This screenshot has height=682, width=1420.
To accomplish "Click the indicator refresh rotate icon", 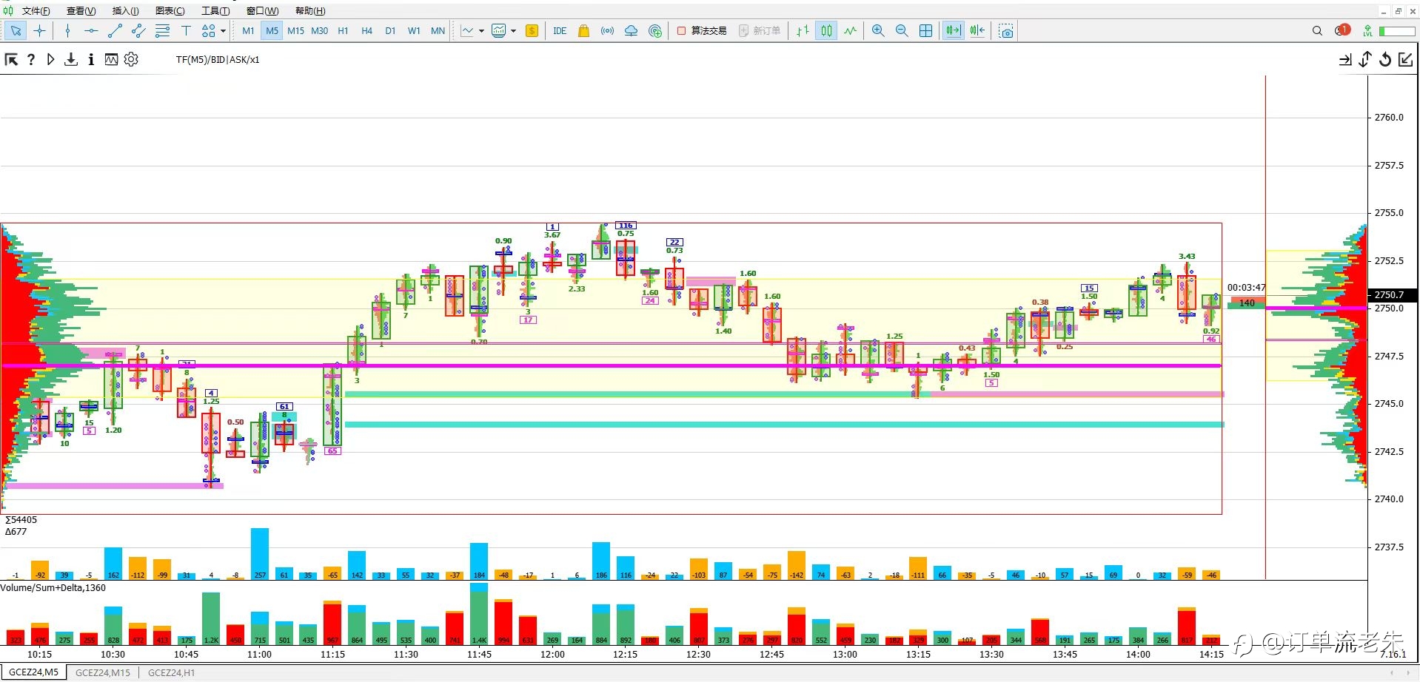I will (1385, 60).
